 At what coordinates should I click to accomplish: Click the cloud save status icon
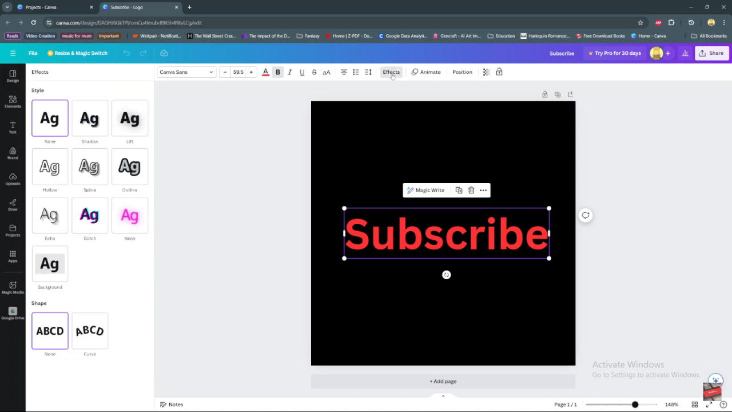tap(164, 53)
